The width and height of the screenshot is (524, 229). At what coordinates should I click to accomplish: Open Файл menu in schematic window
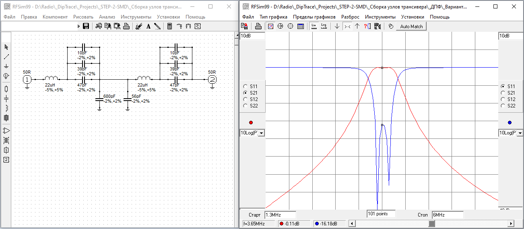click(x=10, y=17)
